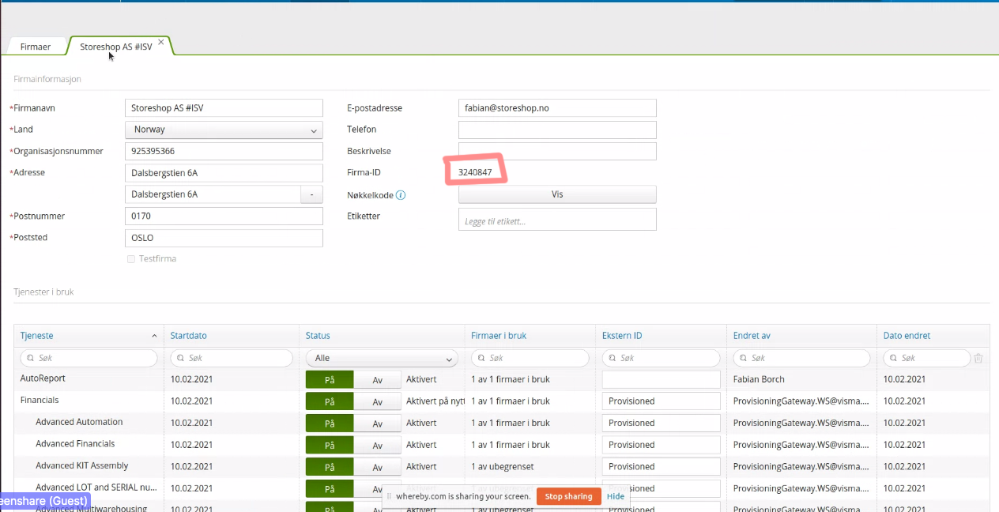Open the Land country dropdown
Image resolution: width=999 pixels, height=512 pixels.
tap(224, 130)
